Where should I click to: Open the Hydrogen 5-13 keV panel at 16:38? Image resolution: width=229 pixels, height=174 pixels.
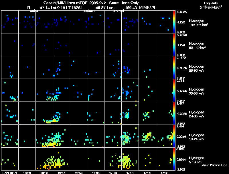pos(44,159)
